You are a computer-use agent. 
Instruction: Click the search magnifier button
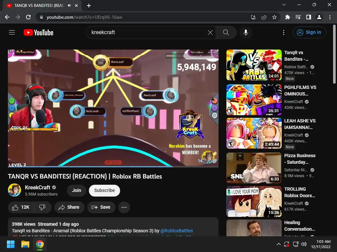click(x=226, y=32)
